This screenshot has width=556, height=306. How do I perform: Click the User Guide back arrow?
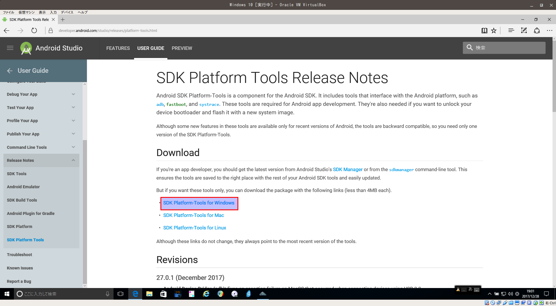(10, 70)
